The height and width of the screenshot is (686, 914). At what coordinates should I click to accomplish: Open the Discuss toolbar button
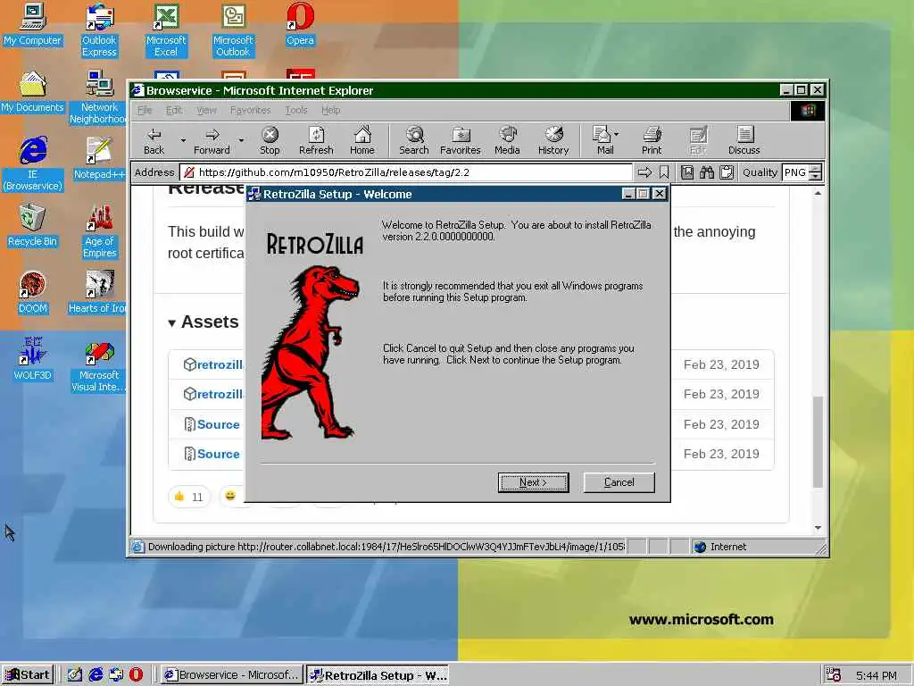[x=744, y=141]
